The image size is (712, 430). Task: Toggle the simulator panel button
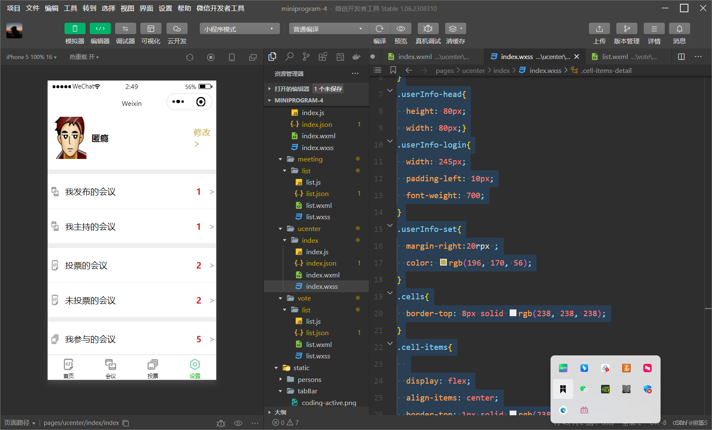click(75, 29)
